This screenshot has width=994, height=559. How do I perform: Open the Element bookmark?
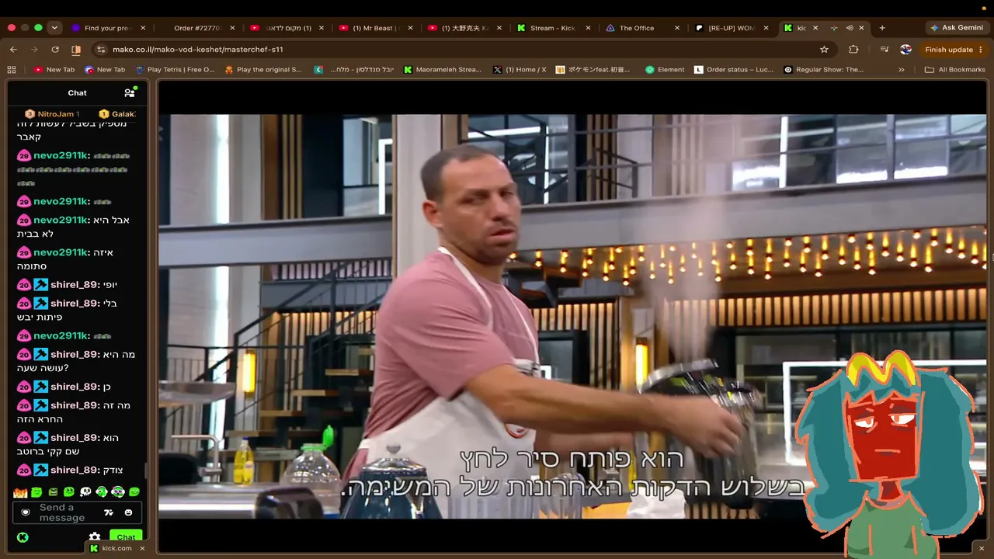665,69
